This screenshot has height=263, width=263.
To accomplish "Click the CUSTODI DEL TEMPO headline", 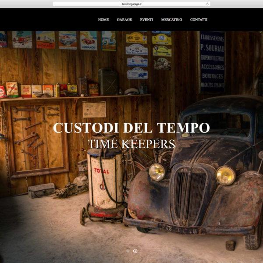I will (x=131, y=128).
